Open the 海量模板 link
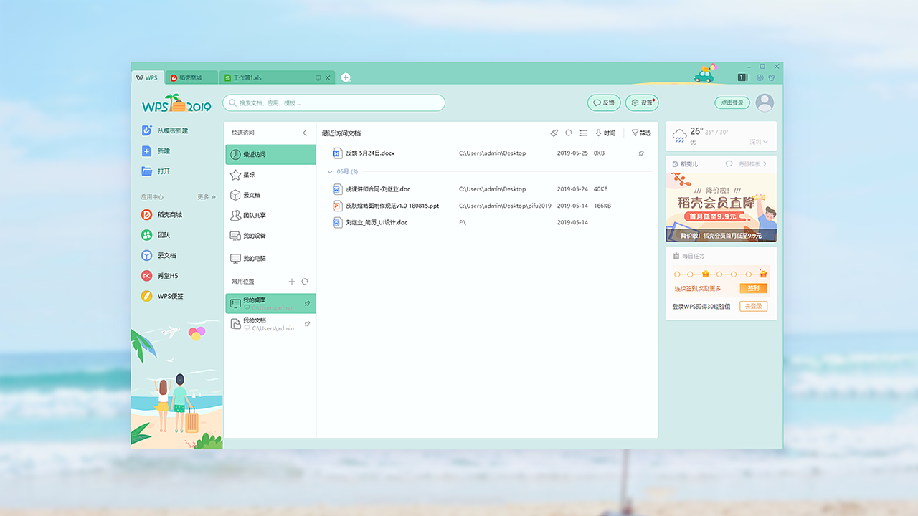 752,164
